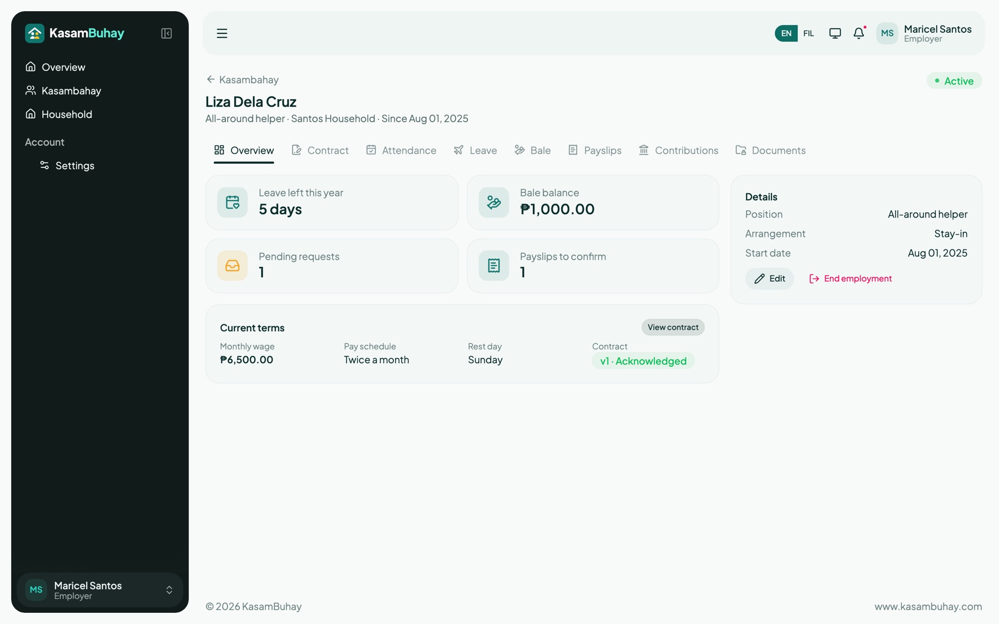Click the Settings sliders icon in sidebar
This screenshot has width=999, height=624.
44,165
